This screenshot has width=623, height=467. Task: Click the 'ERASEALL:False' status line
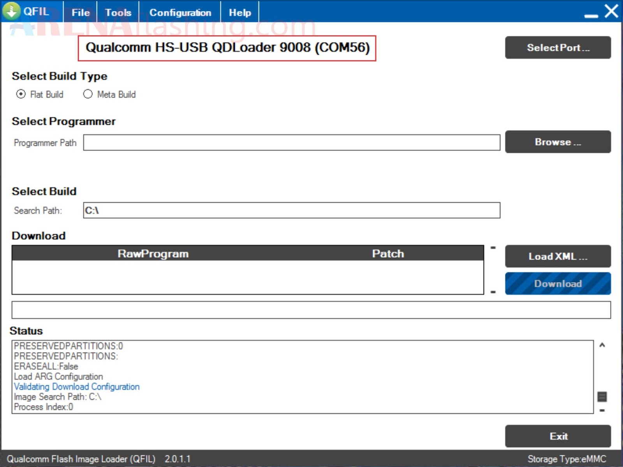(46, 367)
